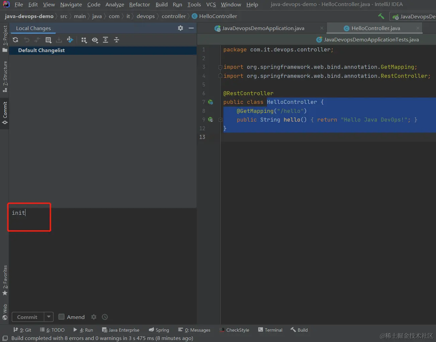The image size is (436, 342).
Task: Open the View Options eye icon
Action: 95,40
